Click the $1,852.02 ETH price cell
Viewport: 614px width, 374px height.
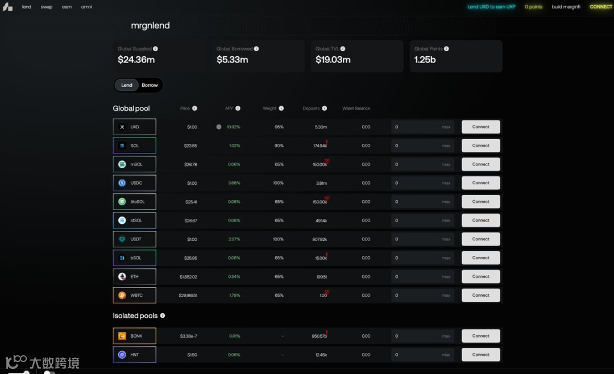[188, 276]
